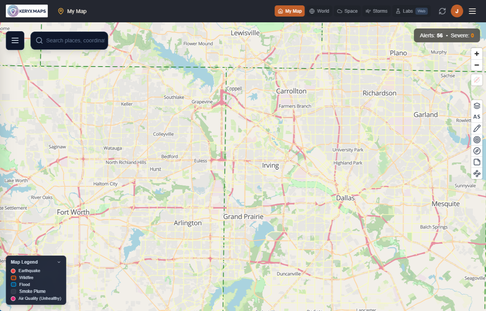
Task: Click the Map Legend title
Action: (24, 262)
